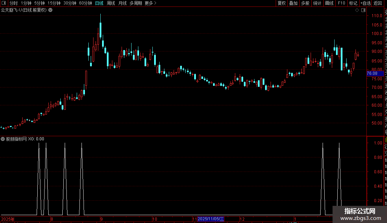Select the 5分钟 period tab

(x=39, y=3)
